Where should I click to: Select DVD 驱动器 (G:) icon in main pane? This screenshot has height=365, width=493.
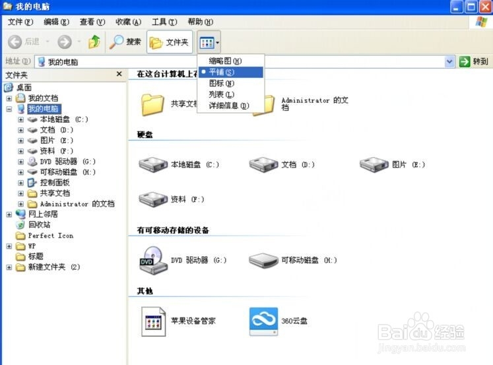point(152,260)
